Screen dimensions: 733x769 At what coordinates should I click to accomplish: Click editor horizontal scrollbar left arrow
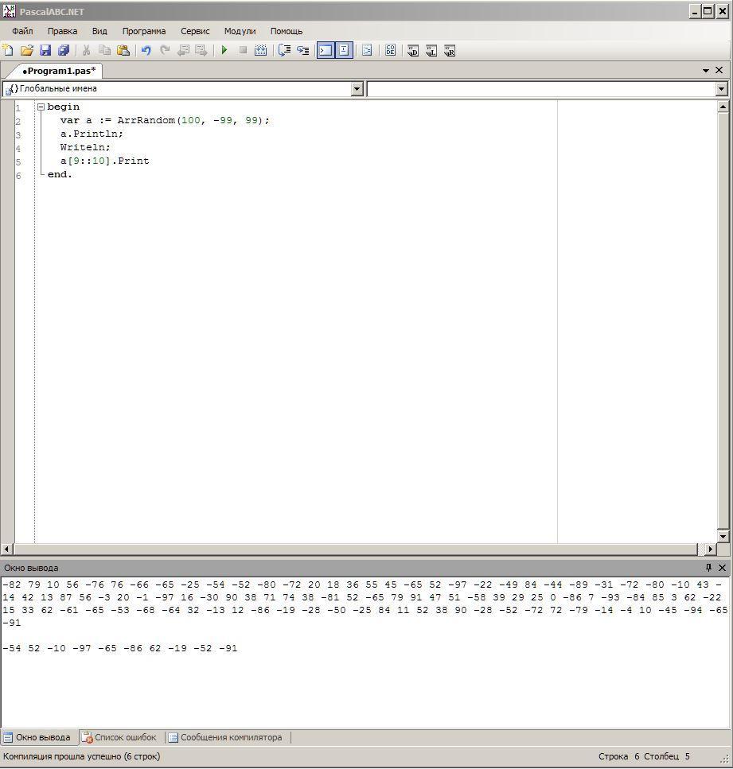coord(7,549)
